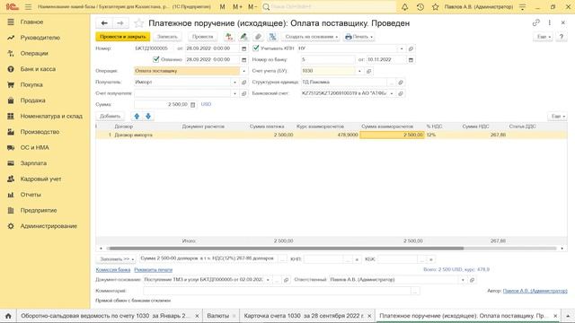Open Покупка section
Image resolution: width=575 pixels, height=323 pixels.
click(31, 84)
